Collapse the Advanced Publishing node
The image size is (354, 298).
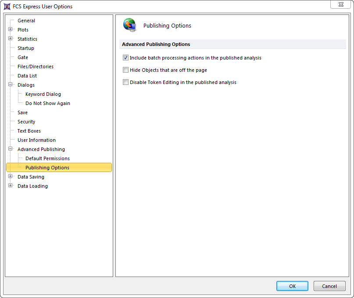(11, 149)
